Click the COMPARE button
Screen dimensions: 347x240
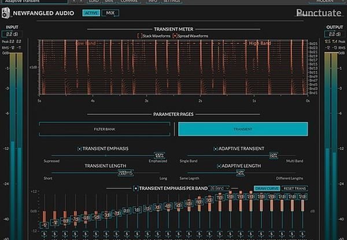[129, 1]
